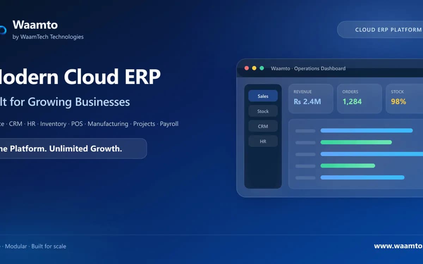Viewport: 423px width, 264px height.
Task: Click the yellow window dot
Action: [x=254, y=68]
